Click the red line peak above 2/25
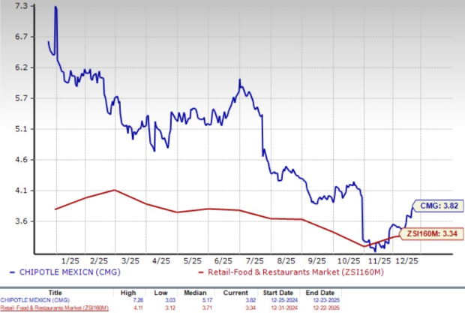This screenshot has width=465, height=313. pyautogui.click(x=114, y=190)
